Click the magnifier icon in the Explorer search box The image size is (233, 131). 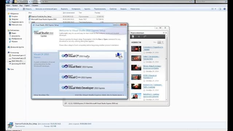click(226, 1)
